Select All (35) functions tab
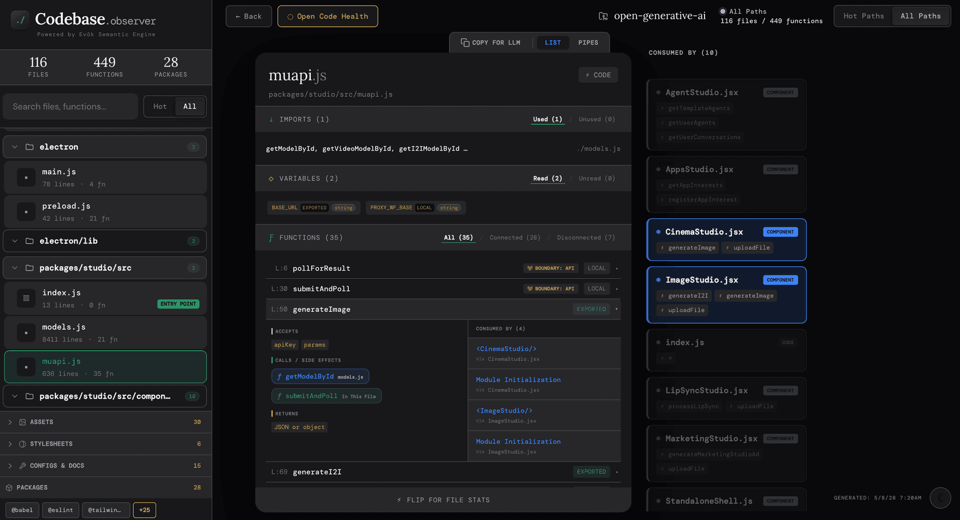 pyautogui.click(x=458, y=238)
